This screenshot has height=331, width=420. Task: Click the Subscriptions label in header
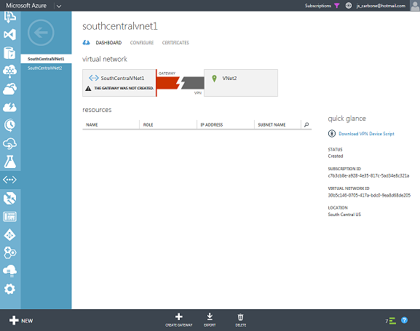(317, 6)
